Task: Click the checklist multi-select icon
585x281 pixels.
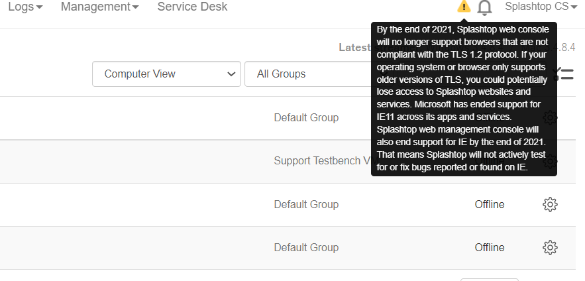Action: coord(565,74)
